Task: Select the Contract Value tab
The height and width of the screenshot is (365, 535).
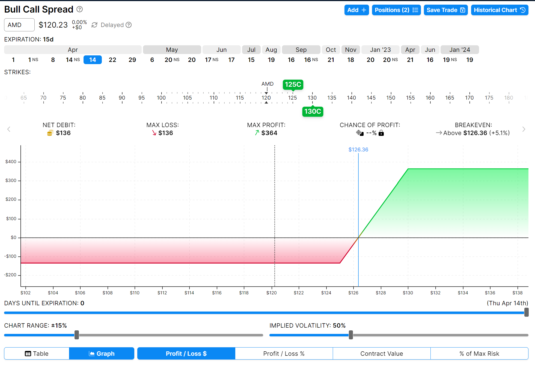Action: 381,354
